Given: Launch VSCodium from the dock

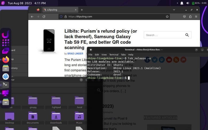Looking at the screenshot, I should coord(6,76).
